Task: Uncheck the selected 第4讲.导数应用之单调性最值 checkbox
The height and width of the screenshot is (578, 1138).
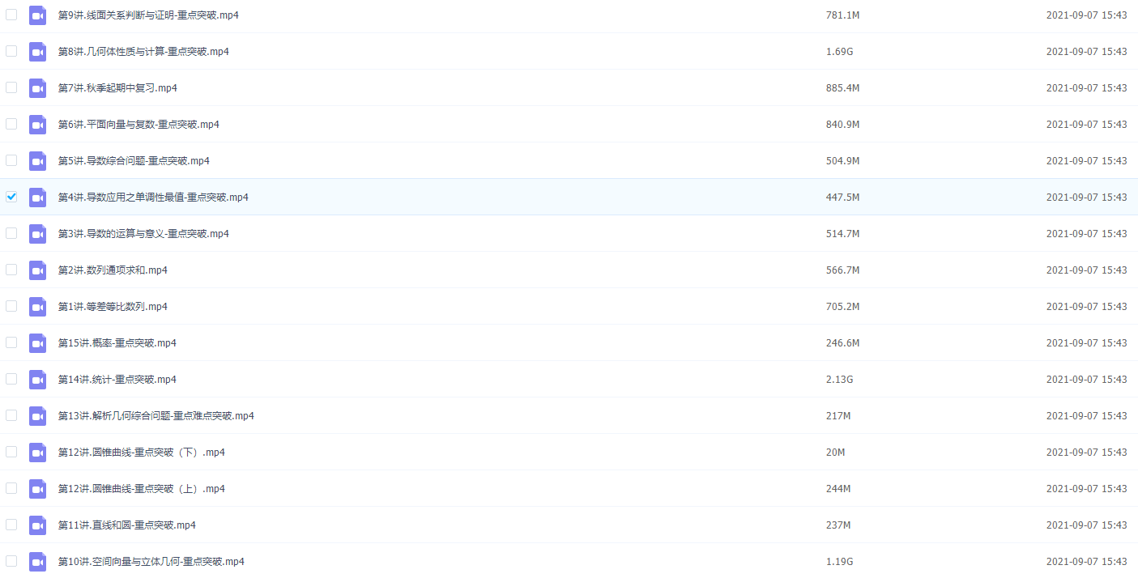Action: click(11, 197)
